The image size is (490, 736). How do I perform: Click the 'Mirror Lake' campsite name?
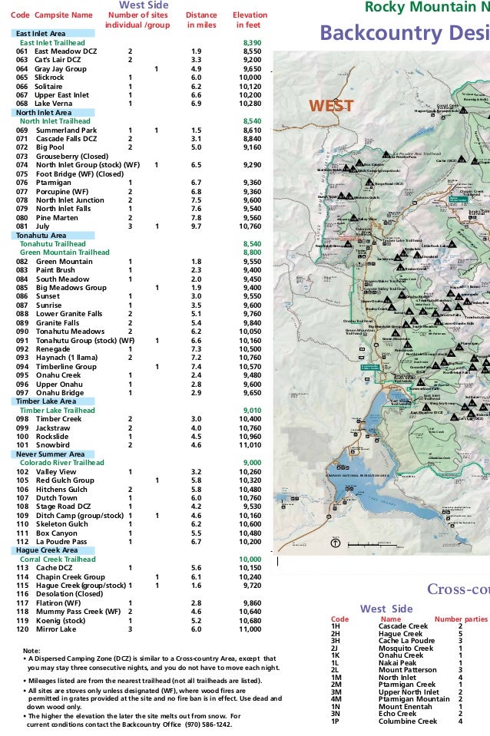(x=56, y=629)
